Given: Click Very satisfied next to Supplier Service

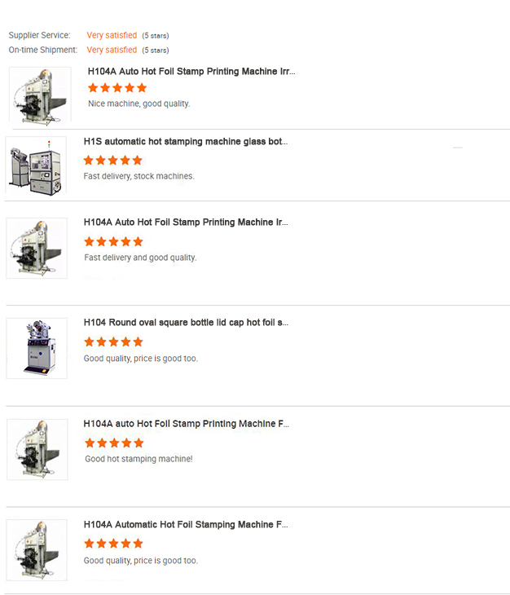Looking at the screenshot, I should 112,36.
